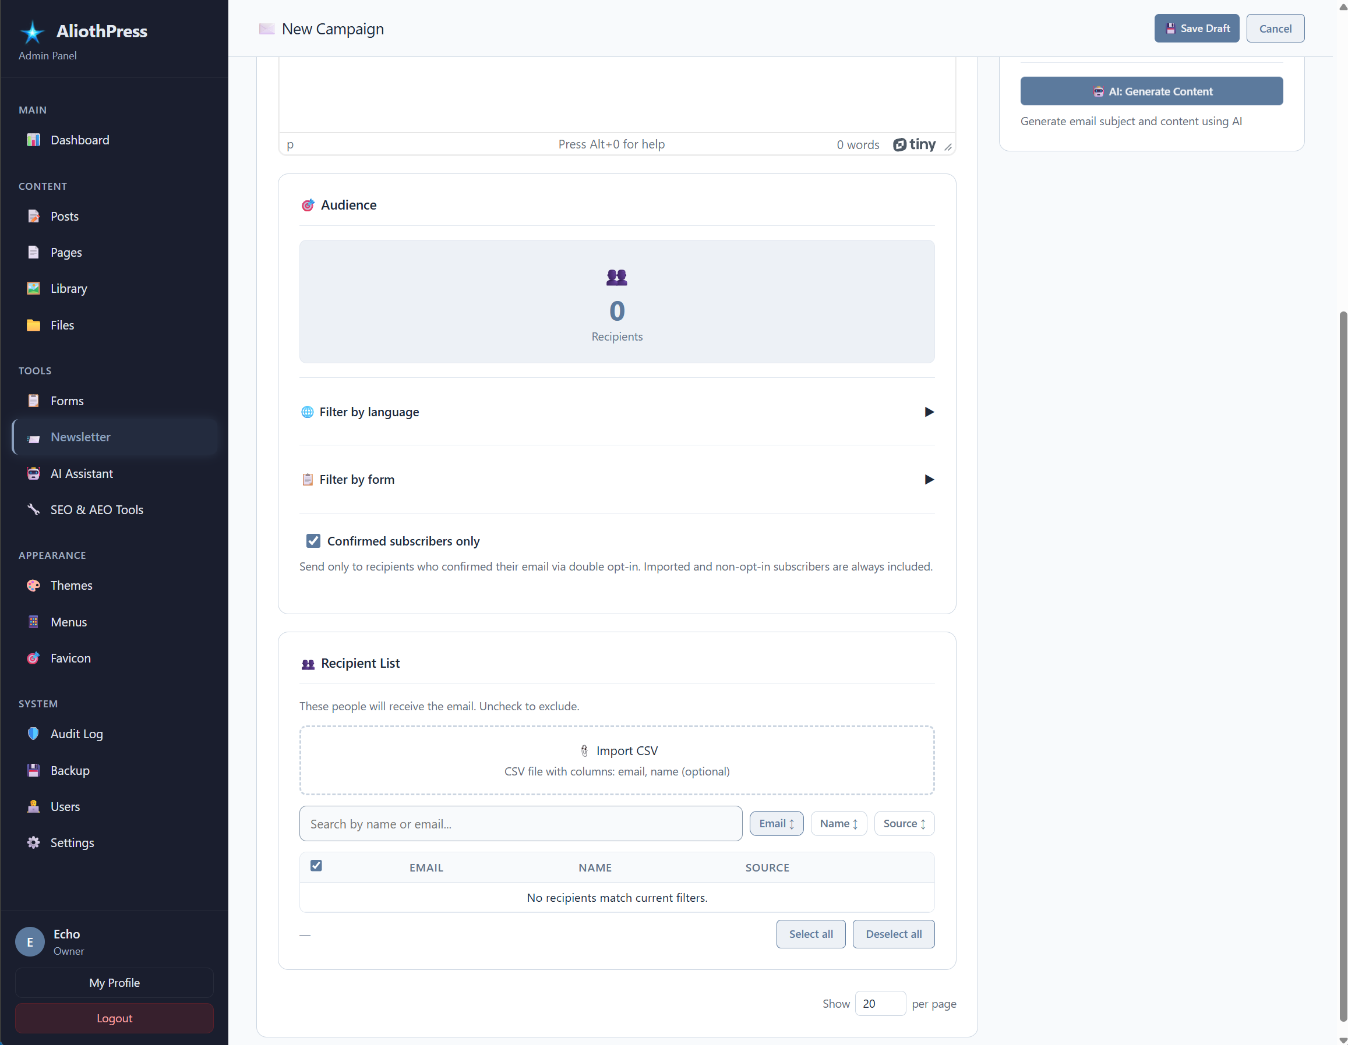Image resolution: width=1348 pixels, height=1045 pixels.
Task: Uncheck Confirmed subscribers only checkbox
Action: [313, 541]
